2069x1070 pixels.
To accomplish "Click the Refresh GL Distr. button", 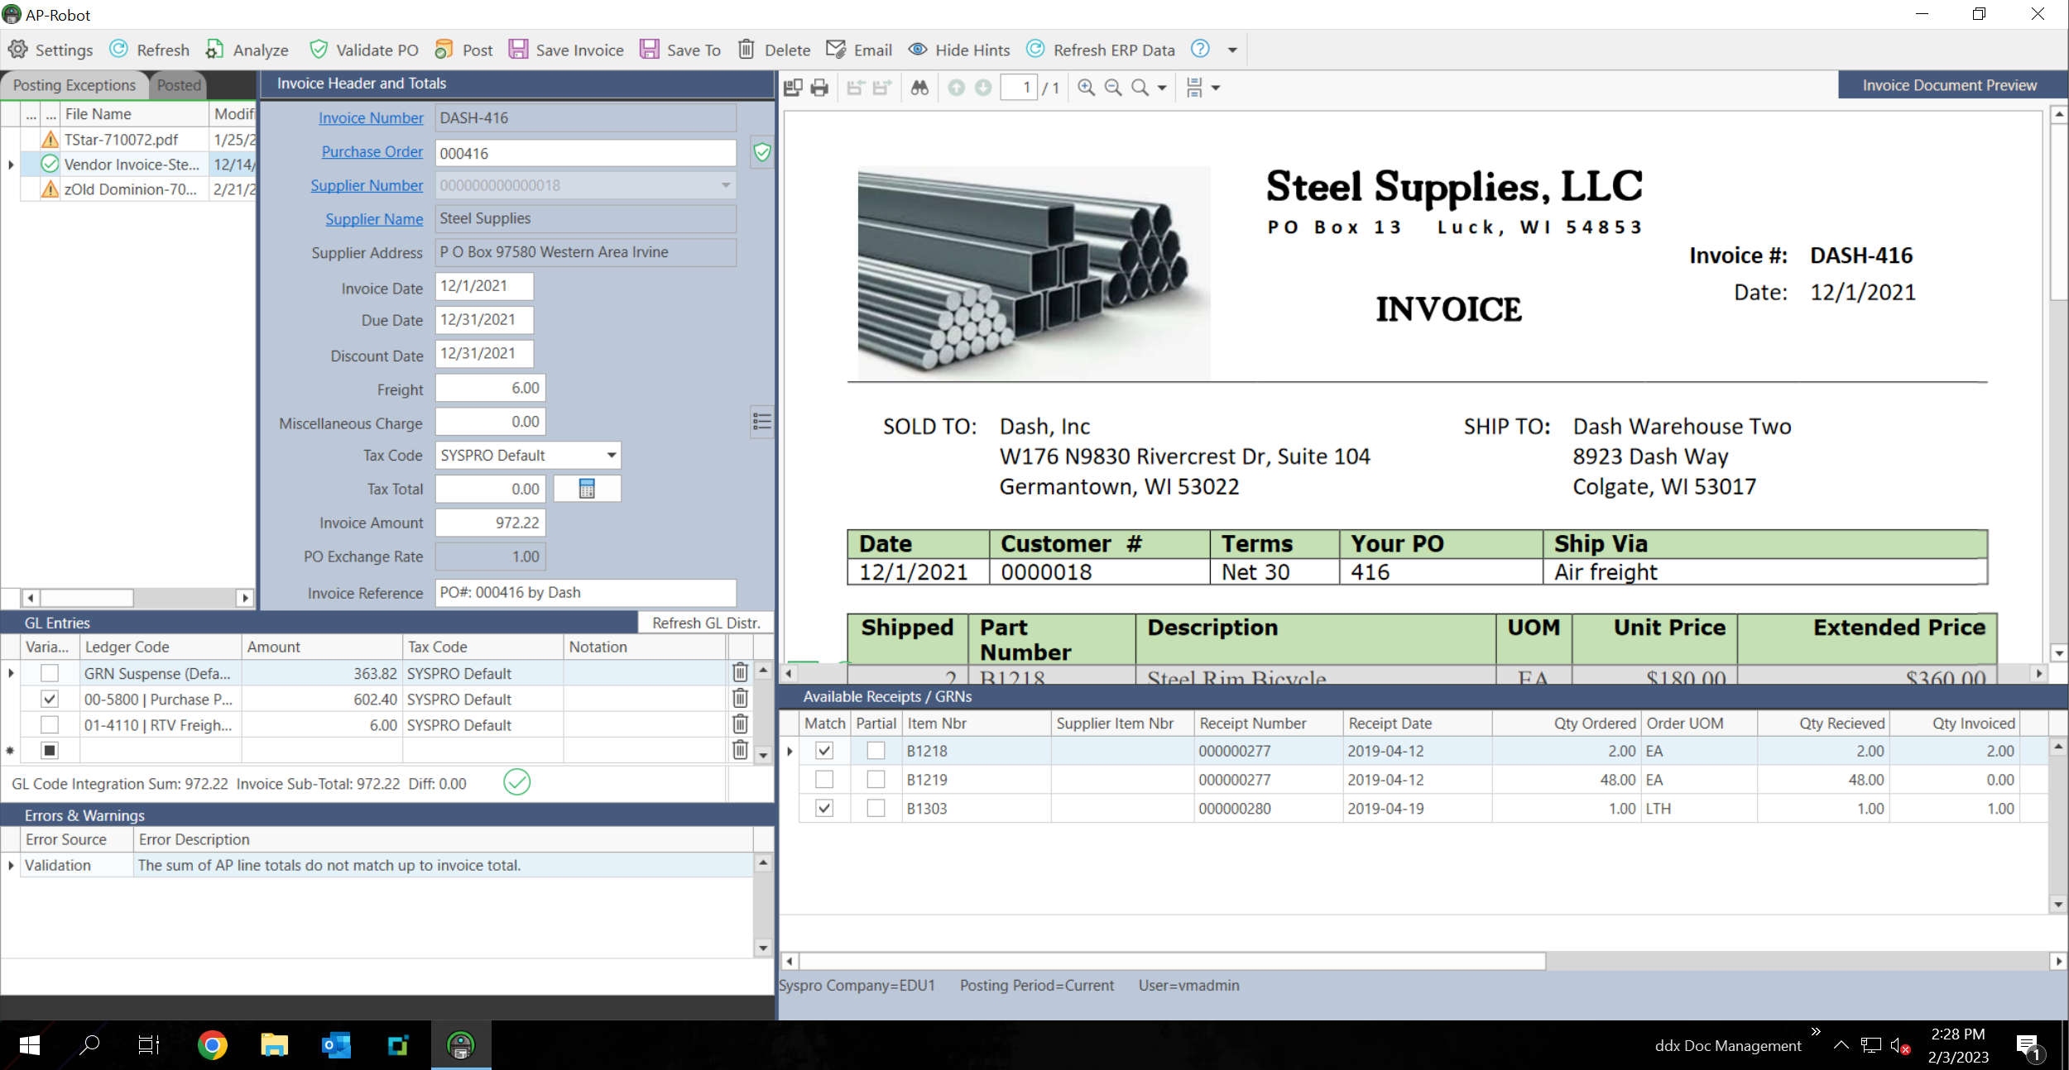I will click(x=705, y=623).
